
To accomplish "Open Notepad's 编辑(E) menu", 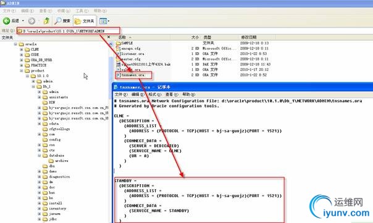I will click(x=138, y=94).
